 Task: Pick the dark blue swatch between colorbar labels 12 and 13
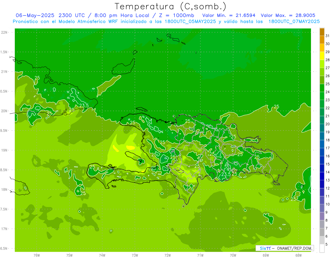click(322, 184)
